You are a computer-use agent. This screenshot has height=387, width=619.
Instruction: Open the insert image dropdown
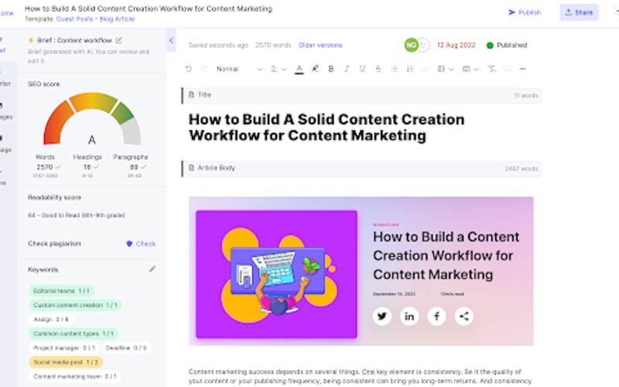pos(446,69)
